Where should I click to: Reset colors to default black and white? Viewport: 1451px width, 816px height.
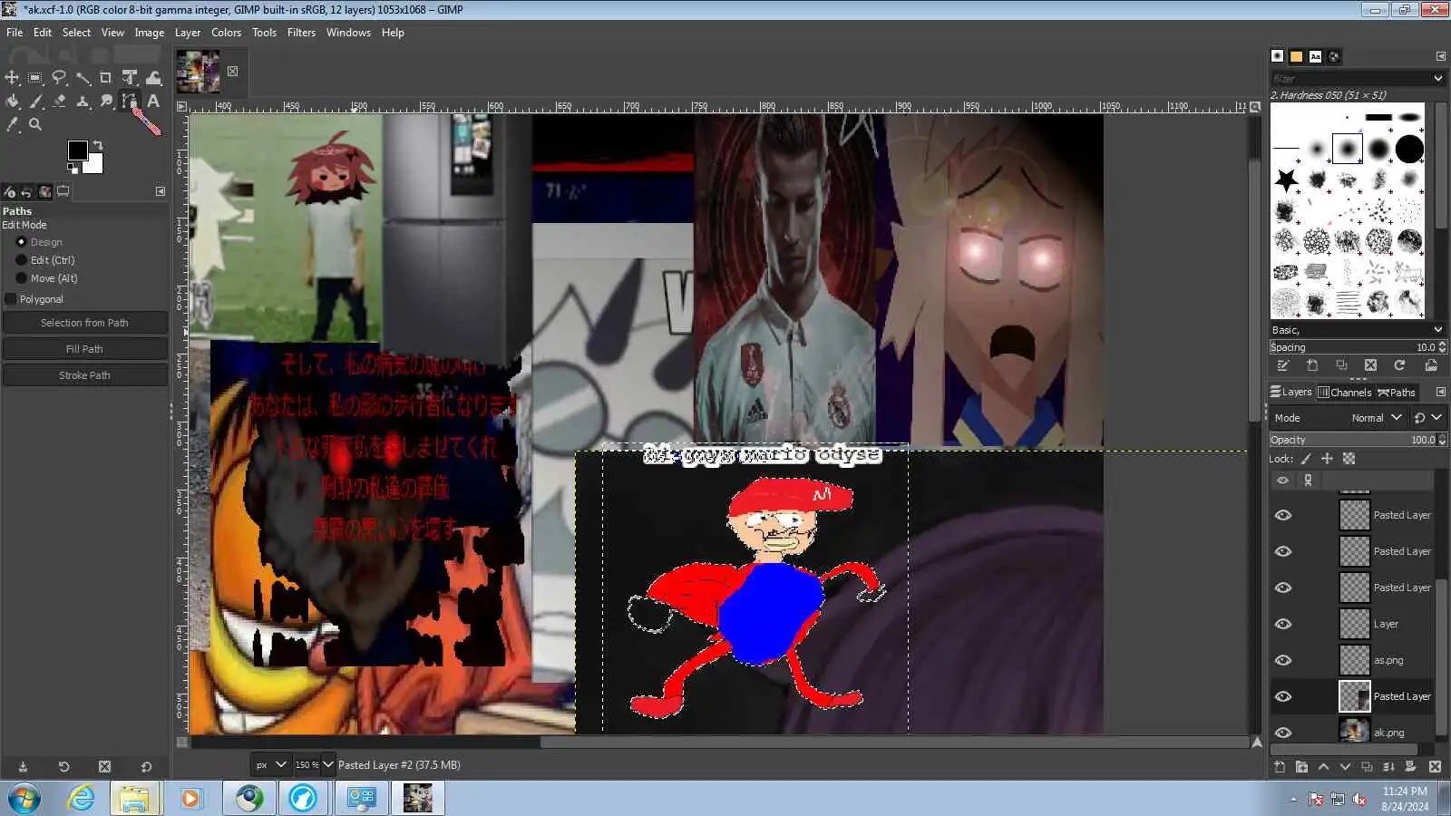coord(73,168)
